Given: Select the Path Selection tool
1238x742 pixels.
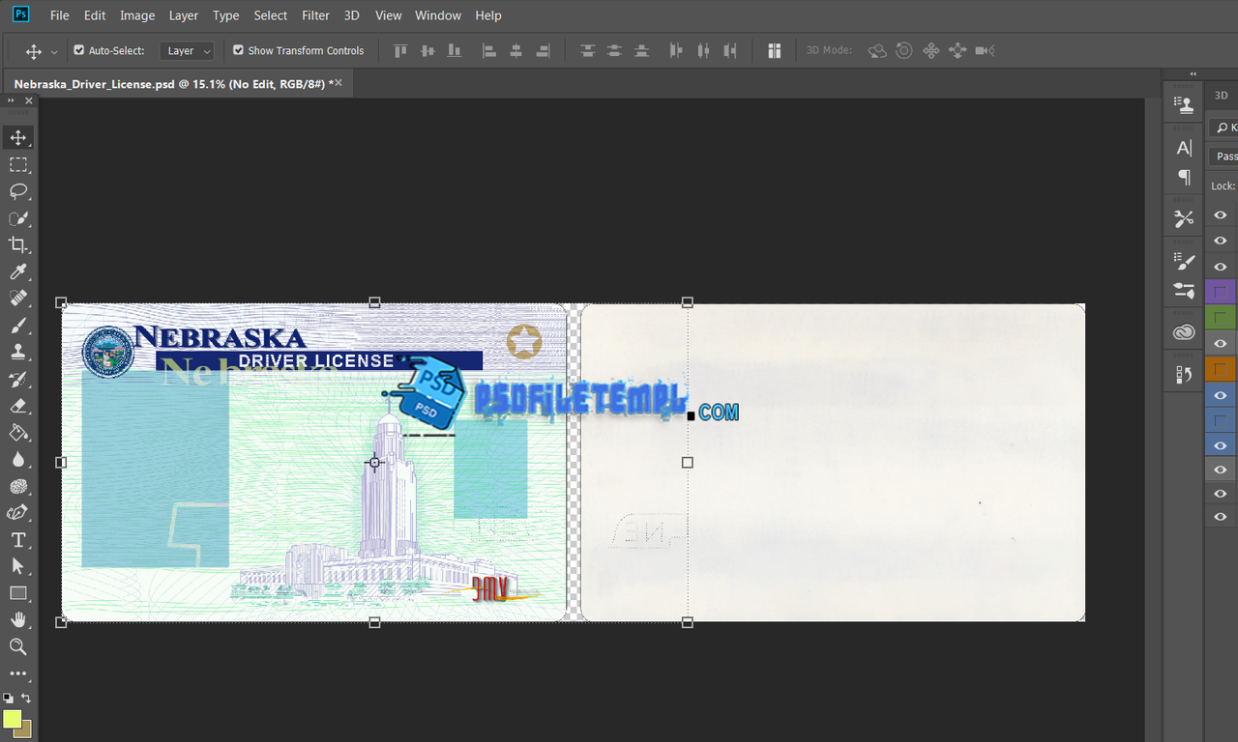Looking at the screenshot, I should coord(18,566).
